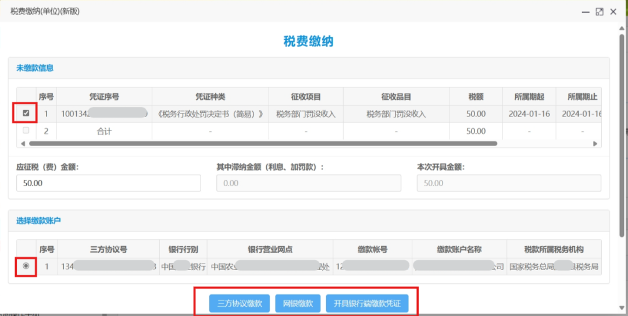Viewport: 628px width, 316px height.
Task: Check the 合计 row checkbox
Action: pos(26,130)
